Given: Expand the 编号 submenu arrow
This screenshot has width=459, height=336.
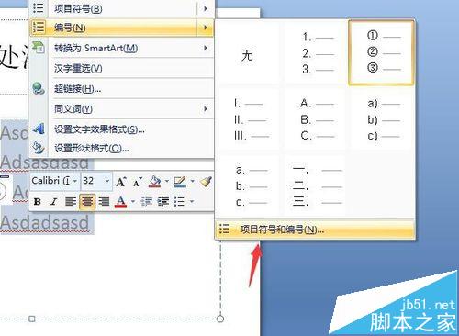Looking at the screenshot, I should click(206, 28).
